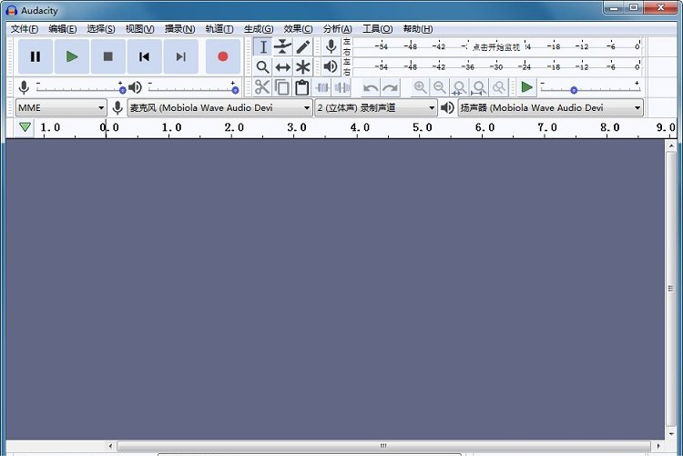Click the Paste clipboard icon
683x474 pixels.
tap(302, 87)
